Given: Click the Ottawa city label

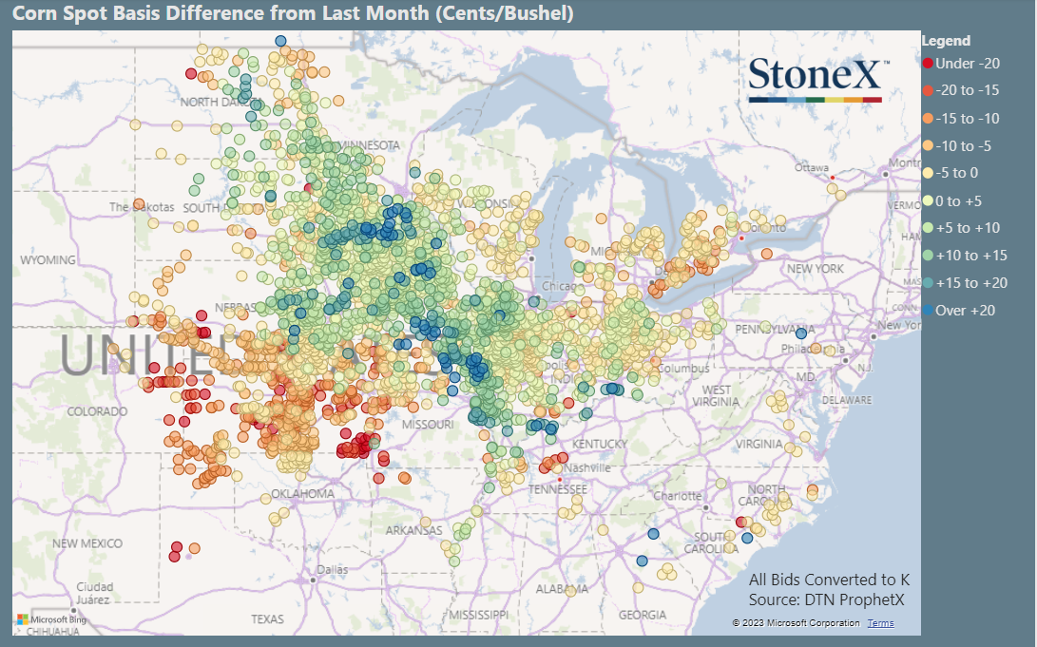Looking at the screenshot, I should pyautogui.click(x=812, y=168).
